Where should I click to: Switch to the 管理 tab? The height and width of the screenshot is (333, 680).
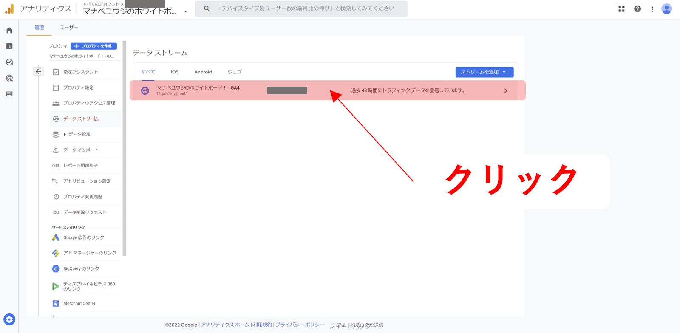point(39,28)
